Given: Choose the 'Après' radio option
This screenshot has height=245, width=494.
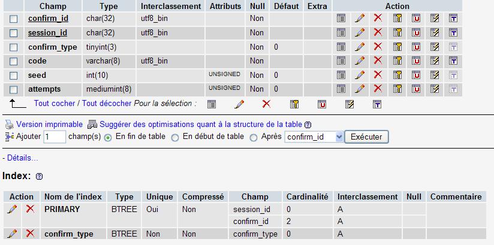Looking at the screenshot, I should [x=254, y=138].
